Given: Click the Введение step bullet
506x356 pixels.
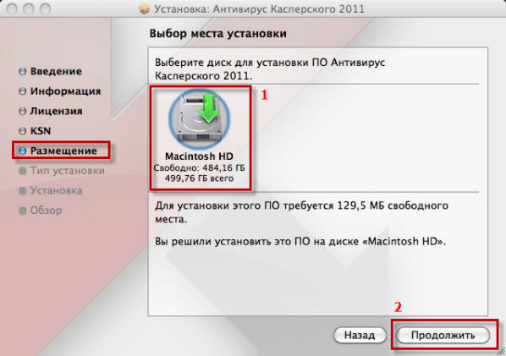Looking at the screenshot, I should tap(22, 71).
